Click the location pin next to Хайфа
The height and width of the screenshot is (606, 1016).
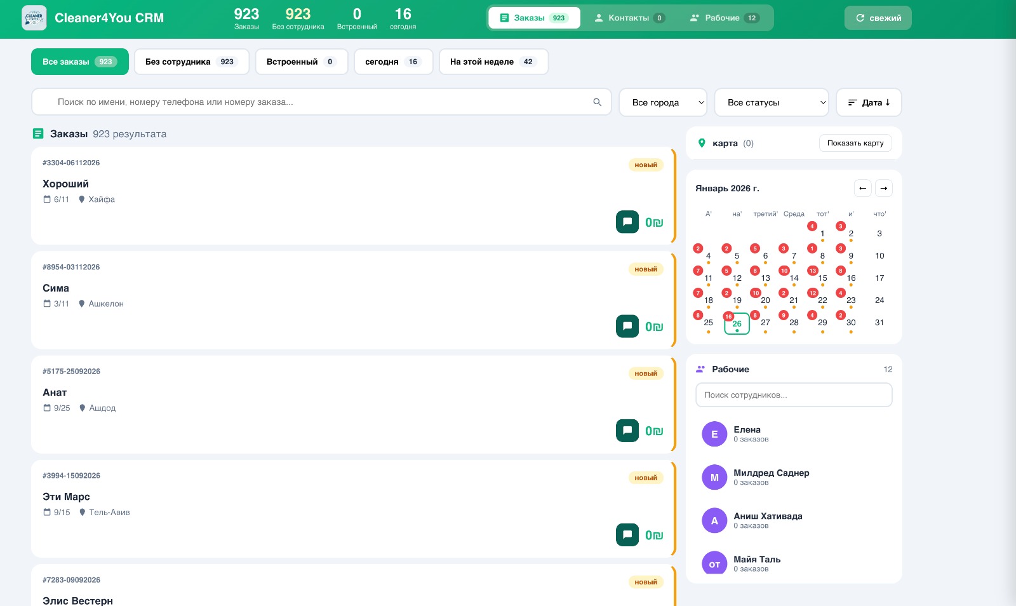pos(81,199)
